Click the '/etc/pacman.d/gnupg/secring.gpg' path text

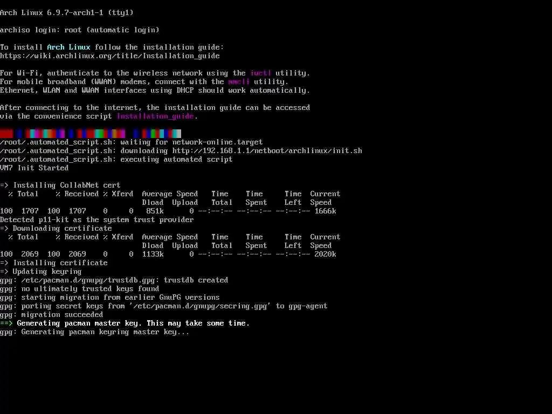point(200,306)
